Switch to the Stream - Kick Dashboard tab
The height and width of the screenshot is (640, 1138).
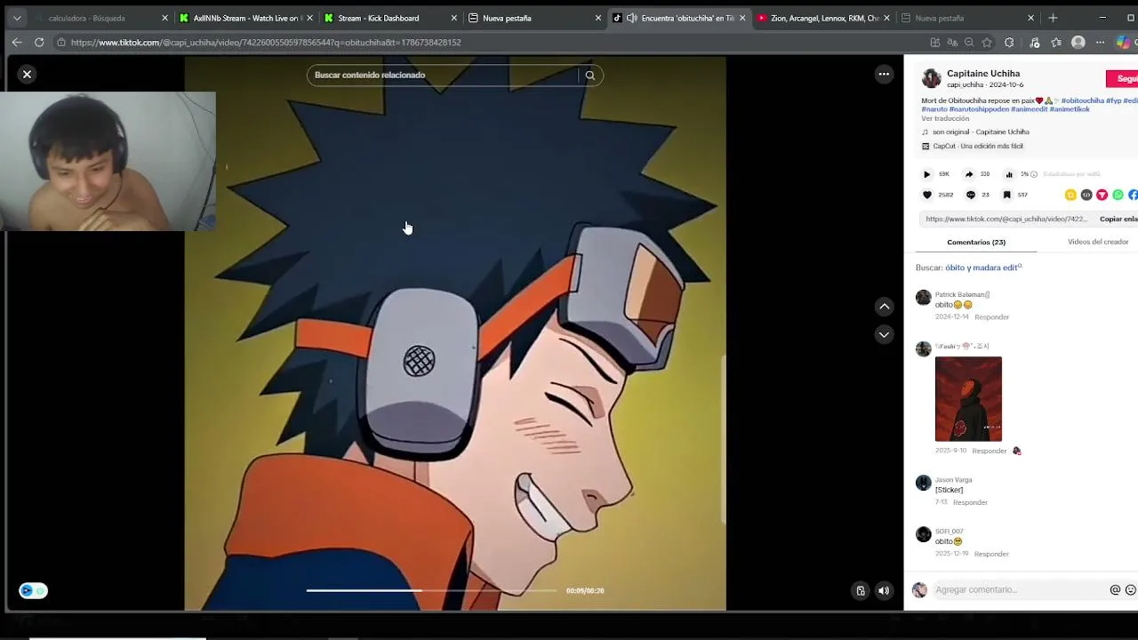click(390, 18)
